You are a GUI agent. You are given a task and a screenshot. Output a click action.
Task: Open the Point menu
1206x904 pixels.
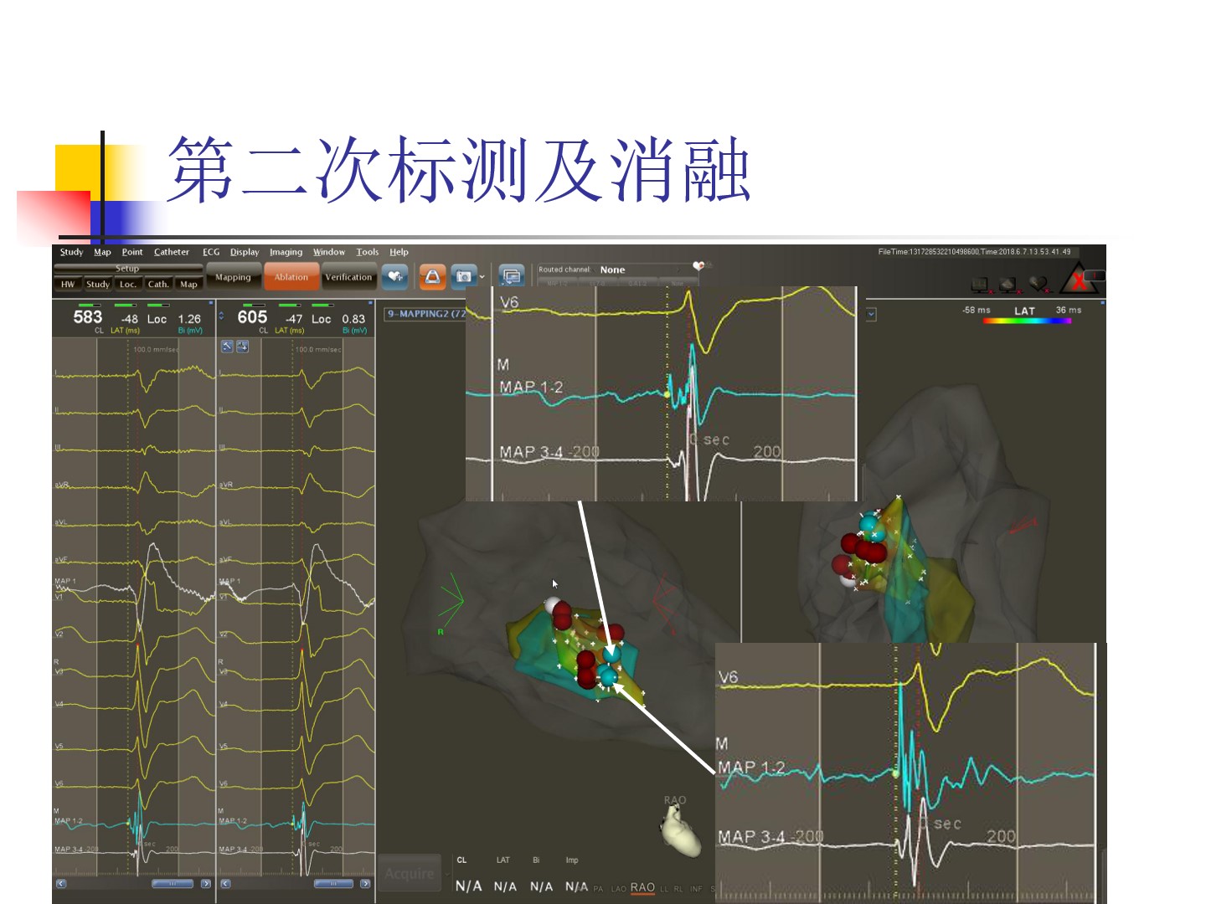pos(132,252)
